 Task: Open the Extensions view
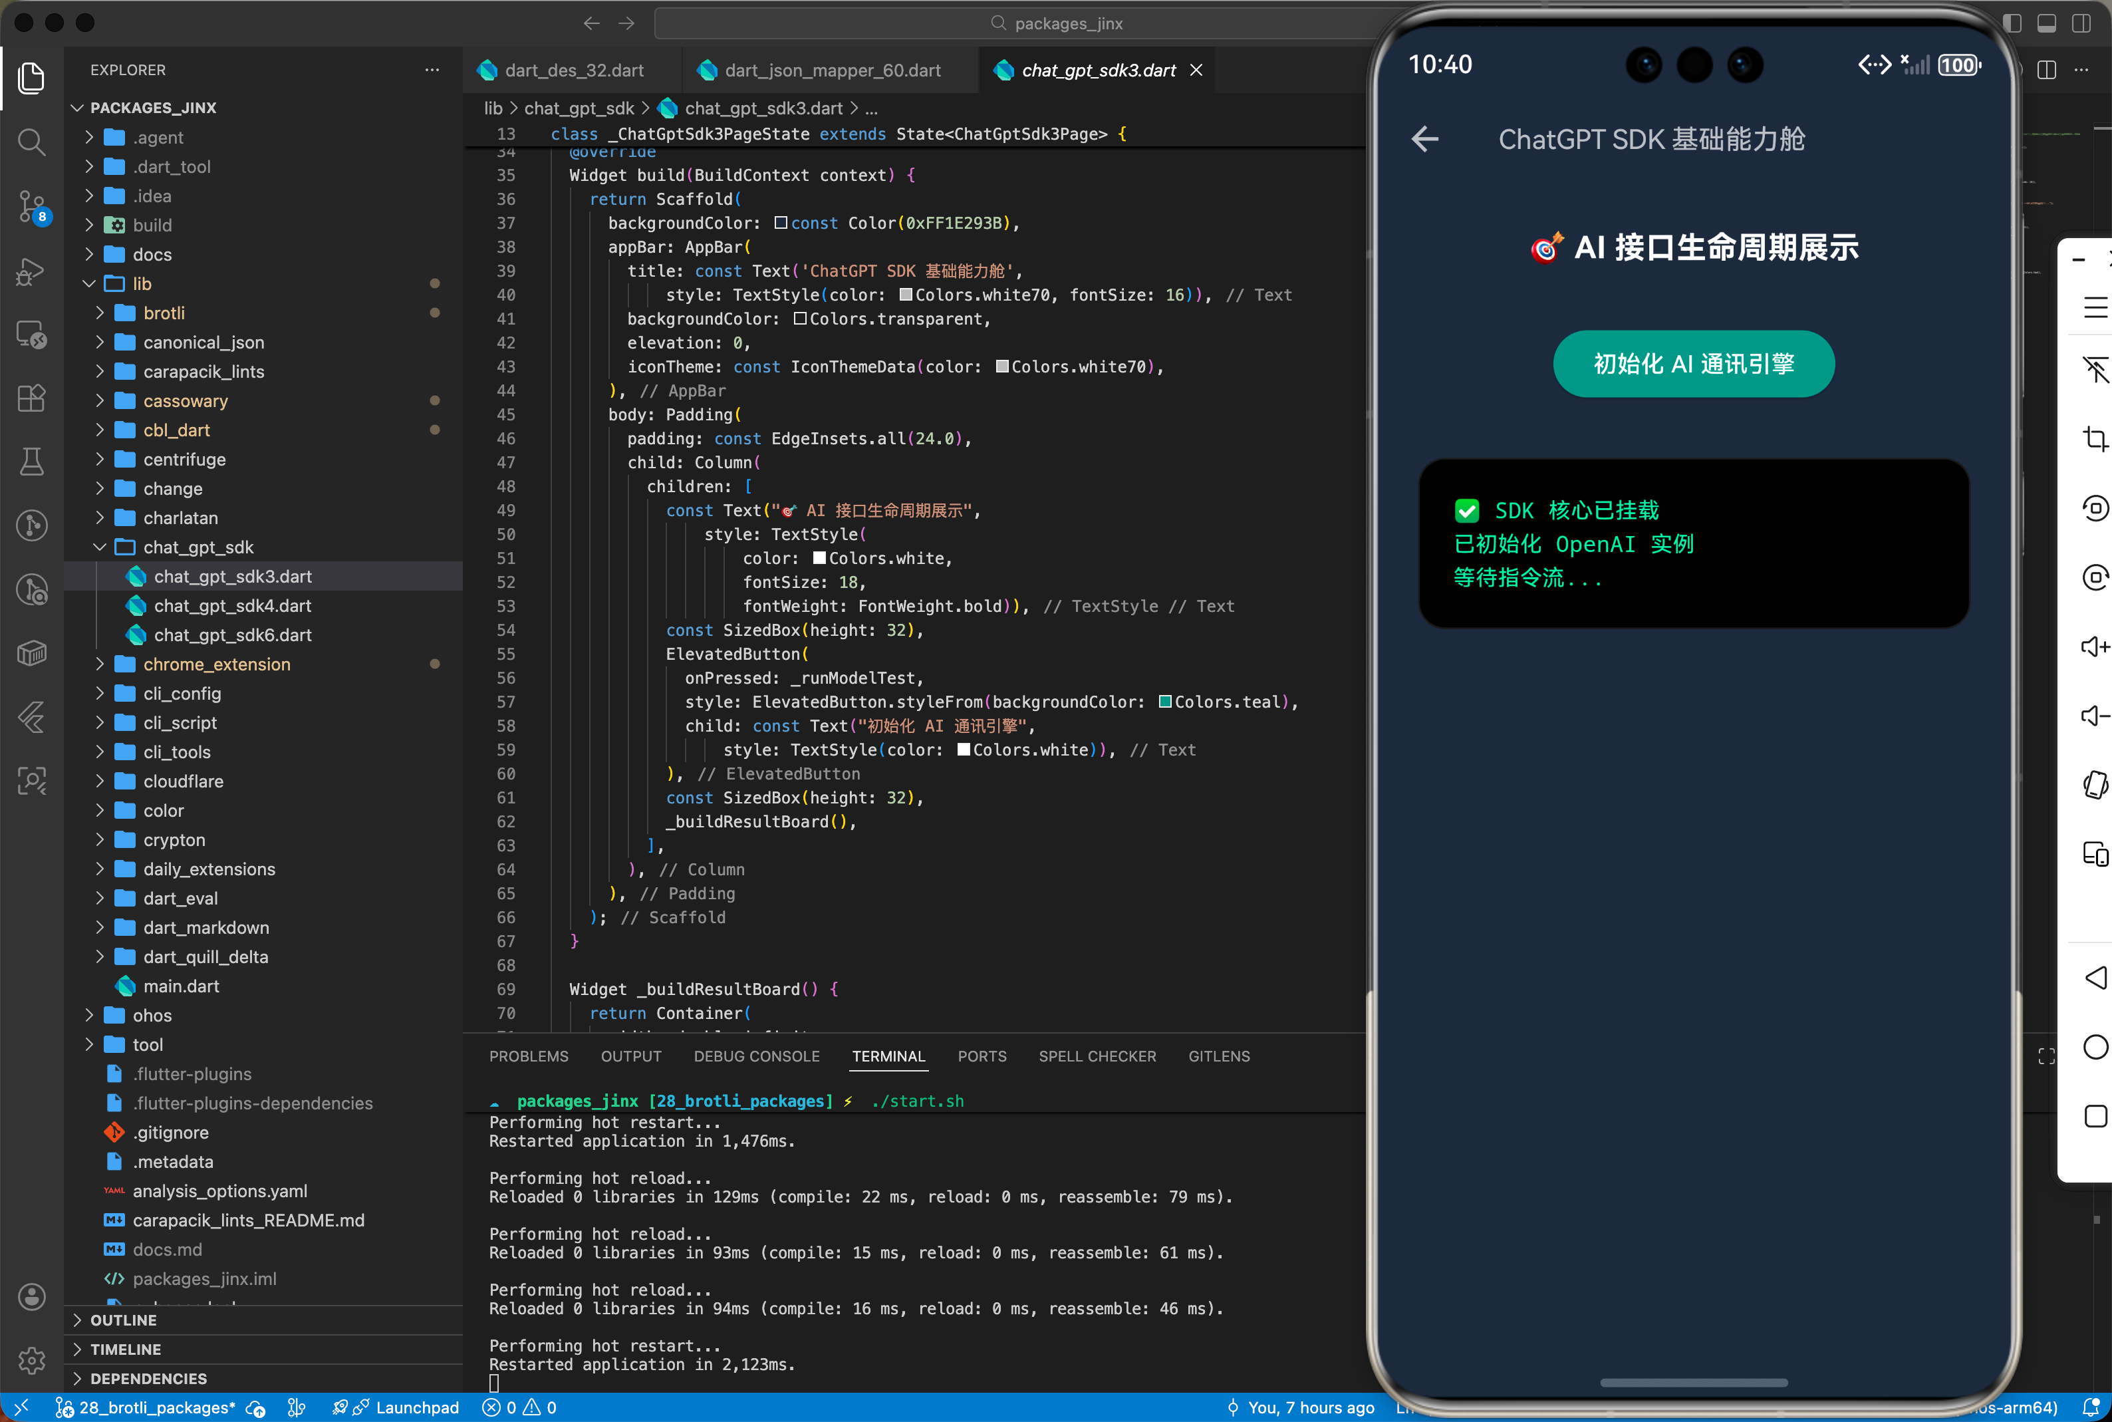(x=32, y=398)
